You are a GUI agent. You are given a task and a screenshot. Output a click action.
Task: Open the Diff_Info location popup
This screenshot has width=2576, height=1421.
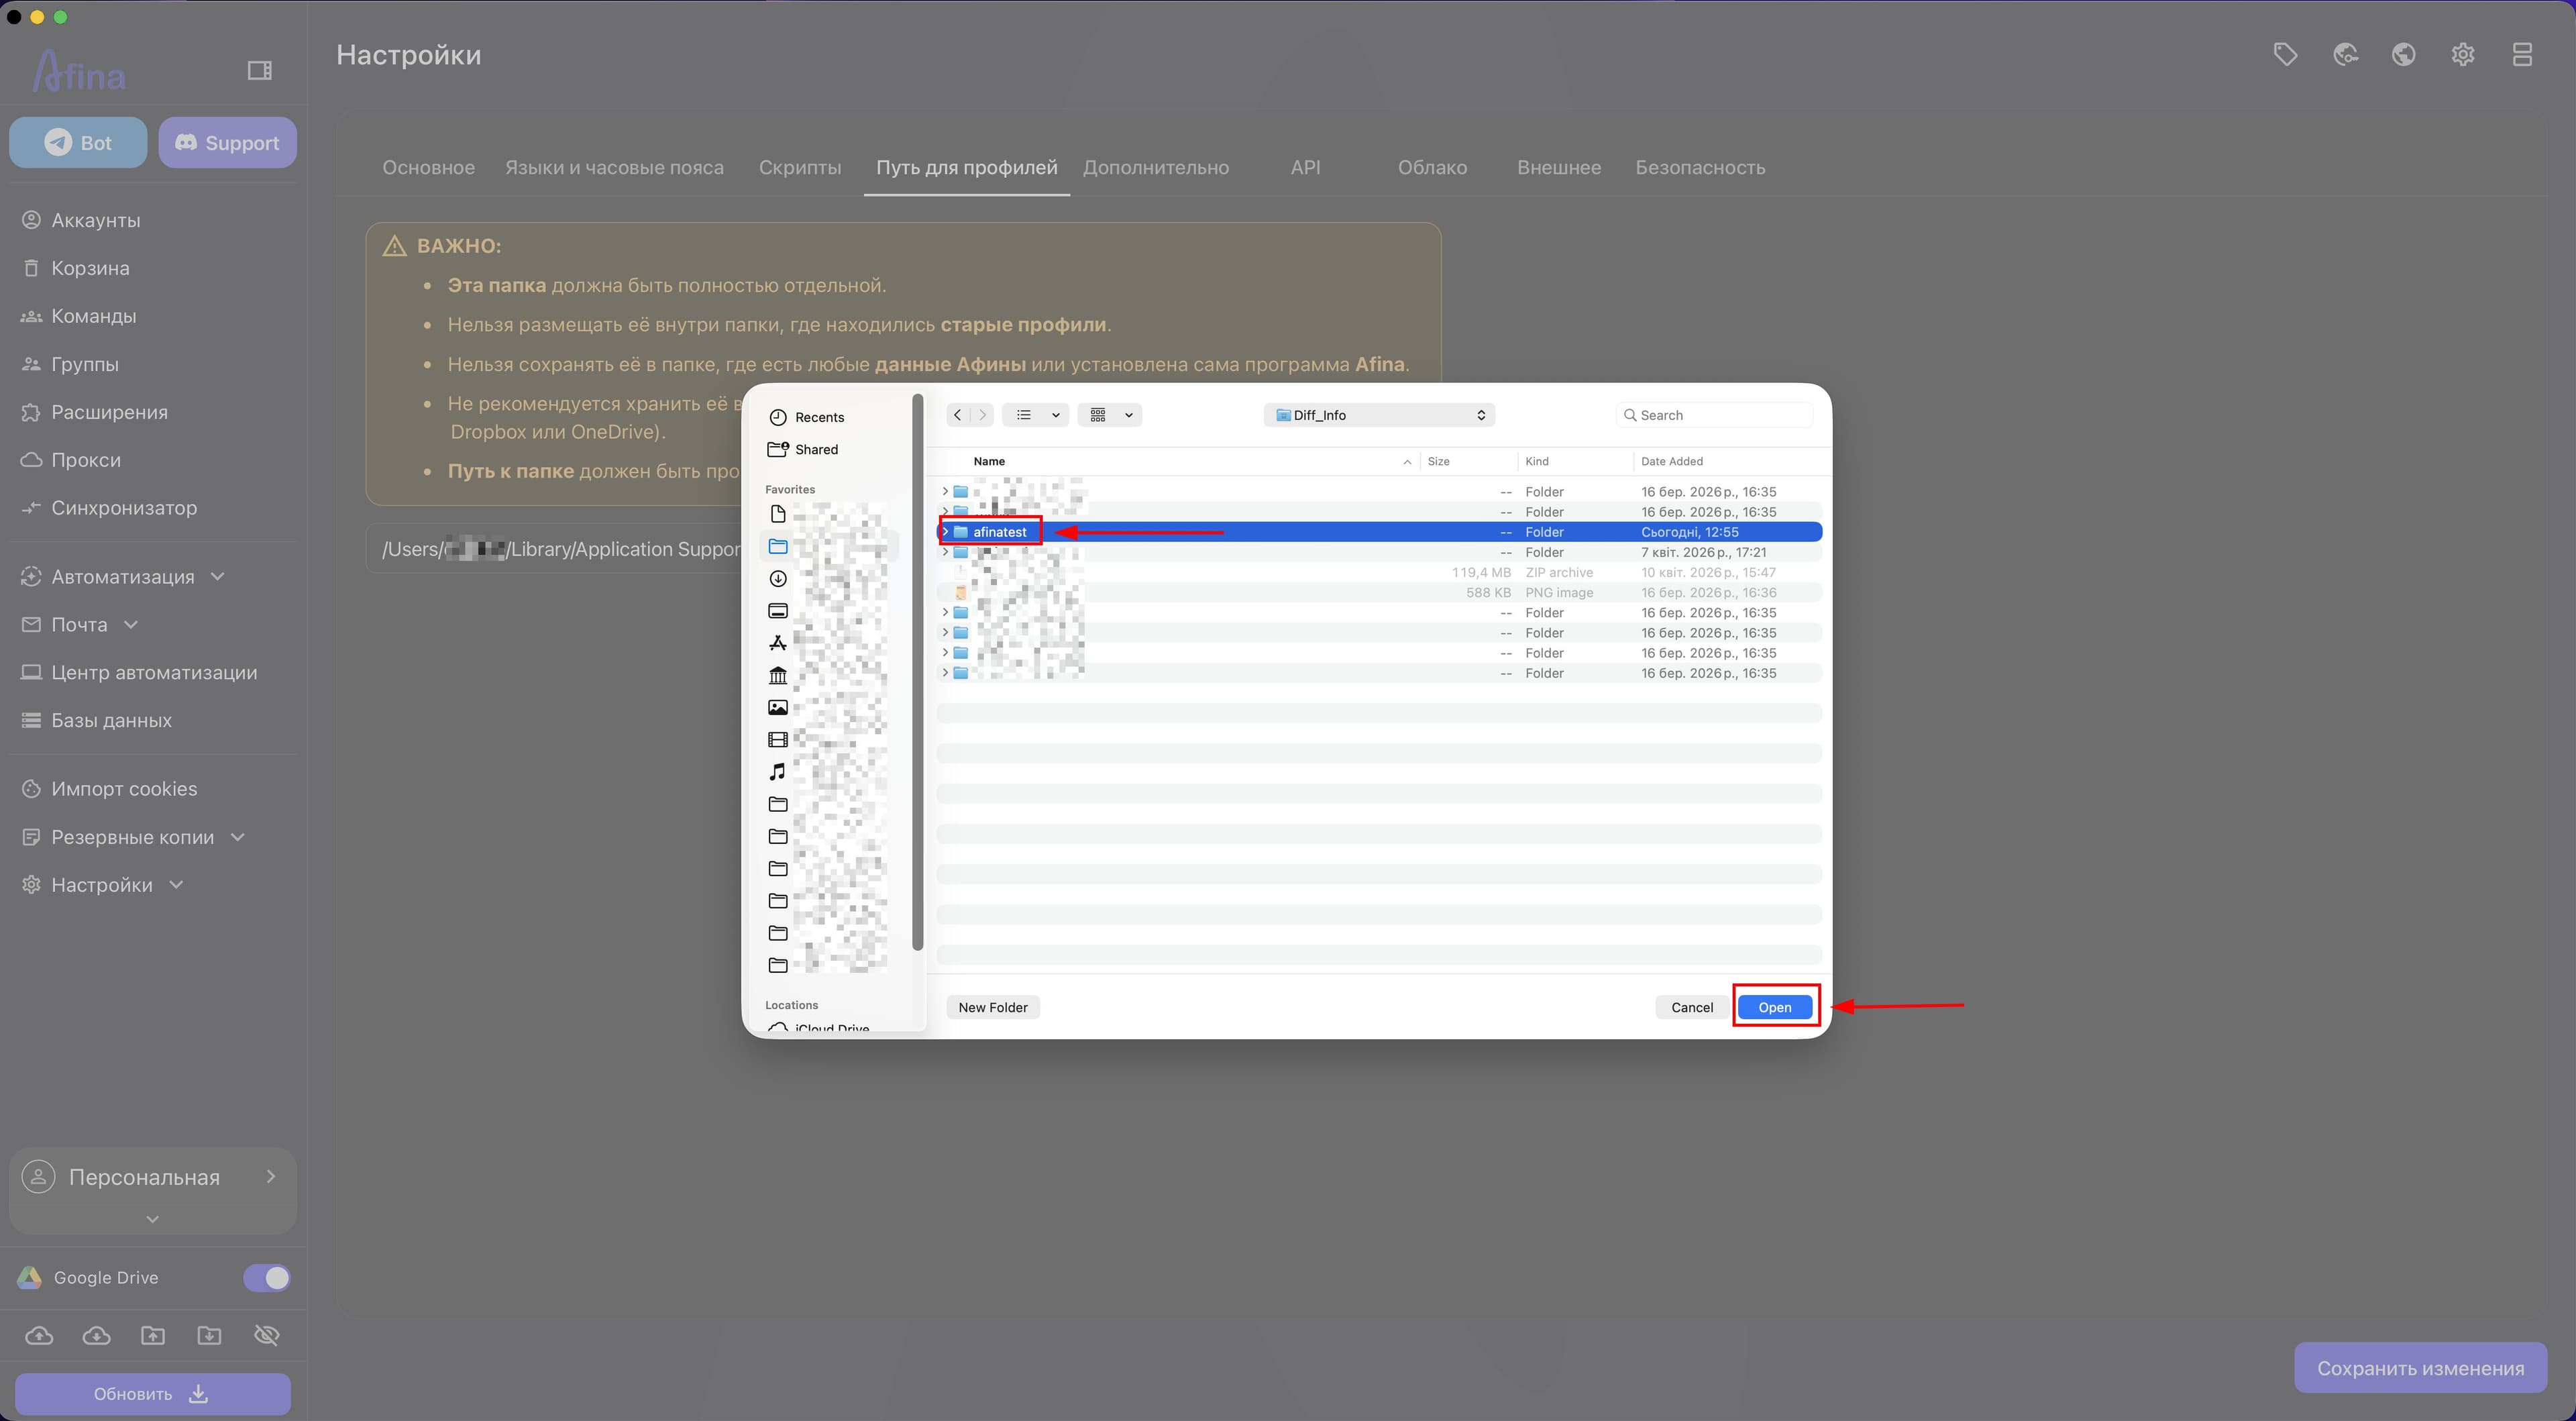(1379, 415)
